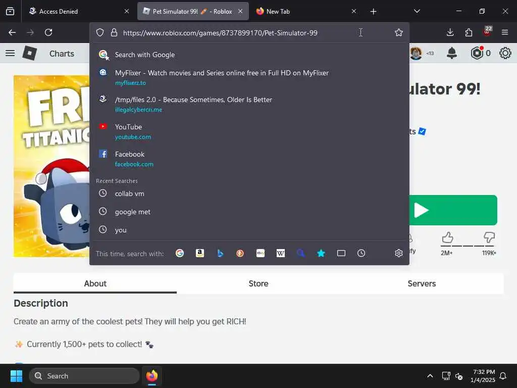Open Roblox settings gear
The height and width of the screenshot is (388, 517).
coord(505,53)
